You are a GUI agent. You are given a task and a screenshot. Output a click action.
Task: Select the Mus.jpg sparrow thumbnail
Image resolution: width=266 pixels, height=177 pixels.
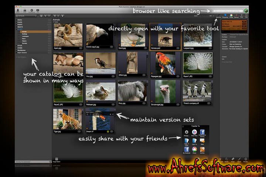coord(100,65)
